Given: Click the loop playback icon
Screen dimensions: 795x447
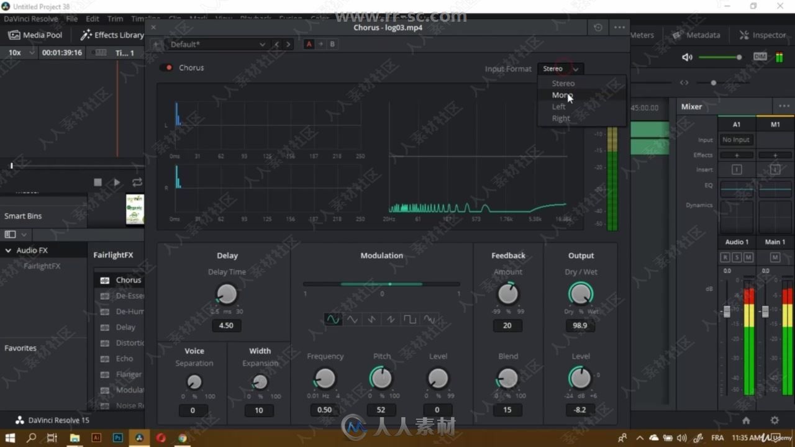Looking at the screenshot, I should [x=137, y=182].
